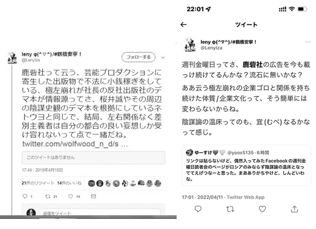Expand the chevron menu beside follow button
The width and height of the screenshot is (316, 229).
tap(163, 58)
